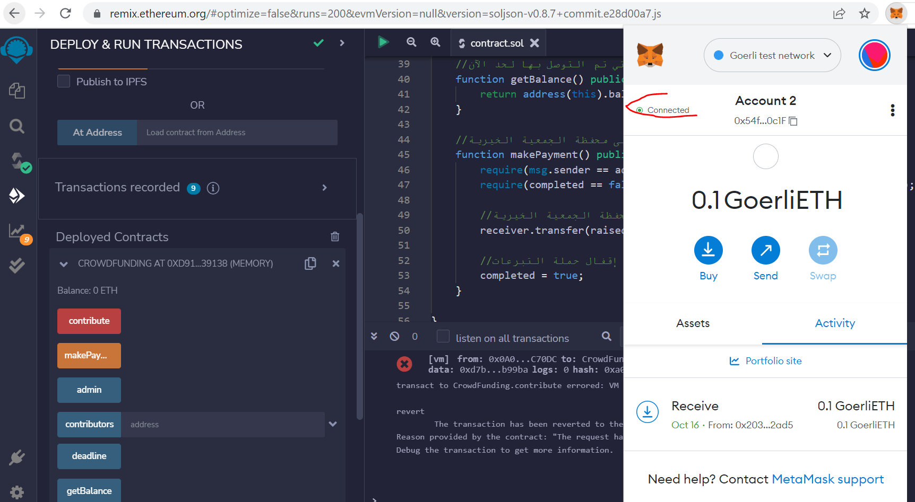Click the browser share icon

coord(839,14)
